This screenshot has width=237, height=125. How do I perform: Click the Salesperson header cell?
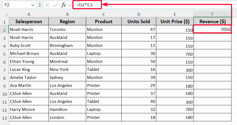(29, 22)
